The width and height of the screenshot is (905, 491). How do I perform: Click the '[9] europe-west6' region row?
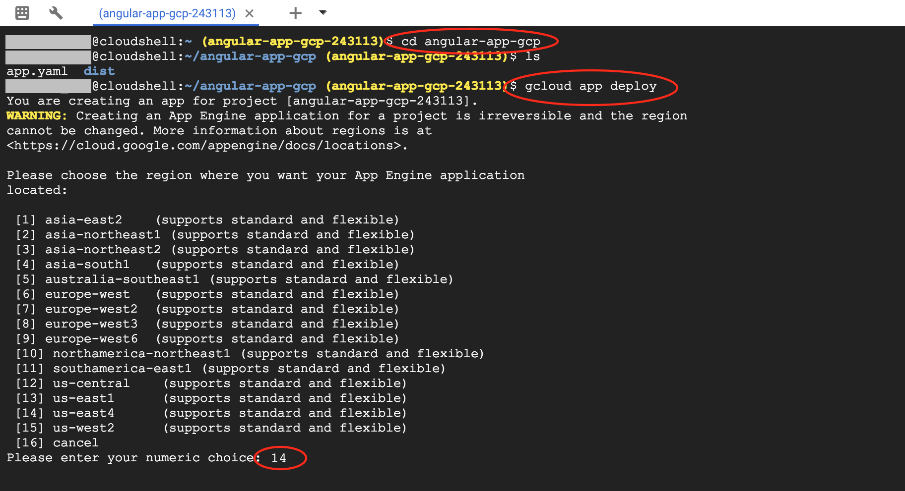[x=207, y=339]
